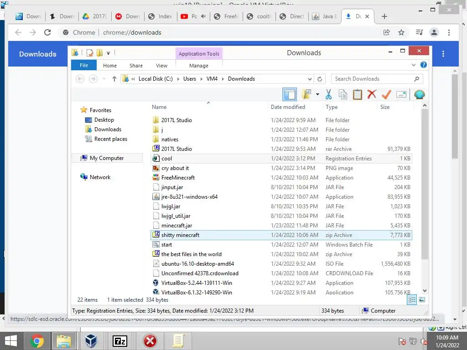Viewport: 467px width, 350px height.
Task: Select Recent places in navigation pane
Action: [110, 139]
